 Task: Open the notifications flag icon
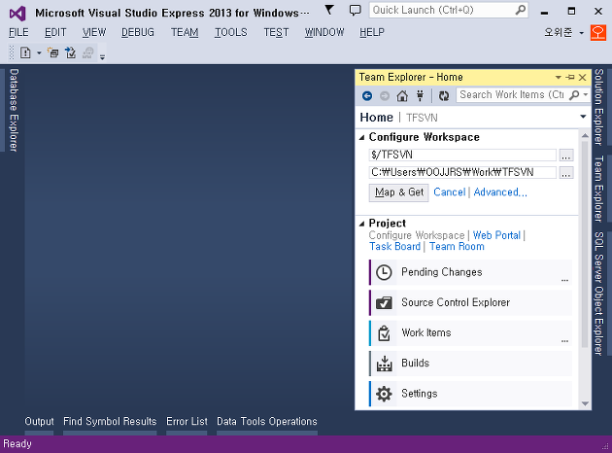coord(329,10)
